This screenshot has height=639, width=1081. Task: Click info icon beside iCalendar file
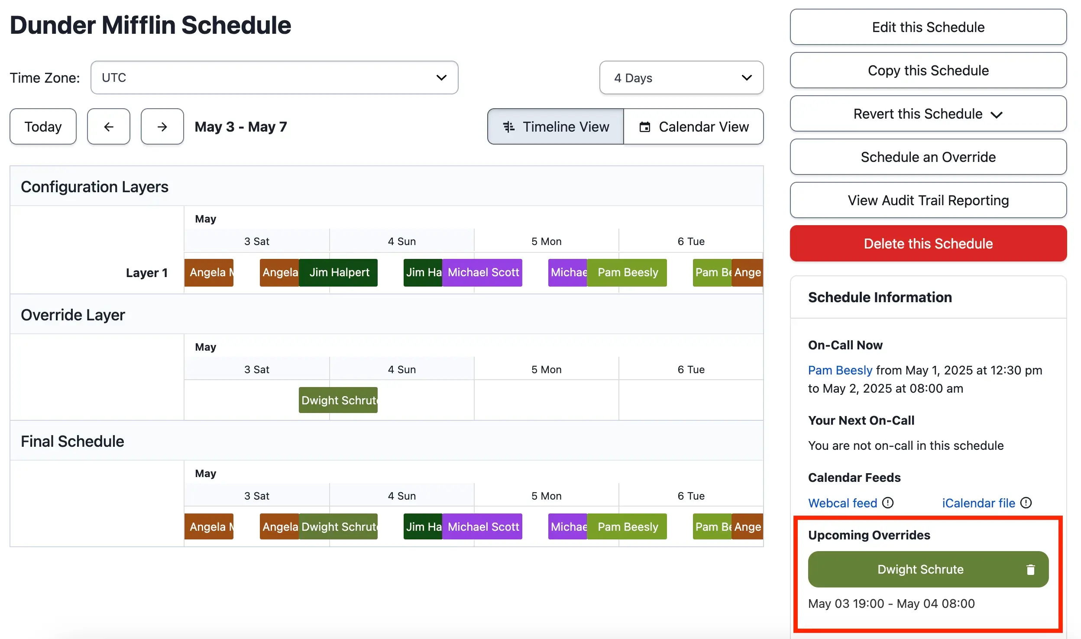pos(1026,503)
